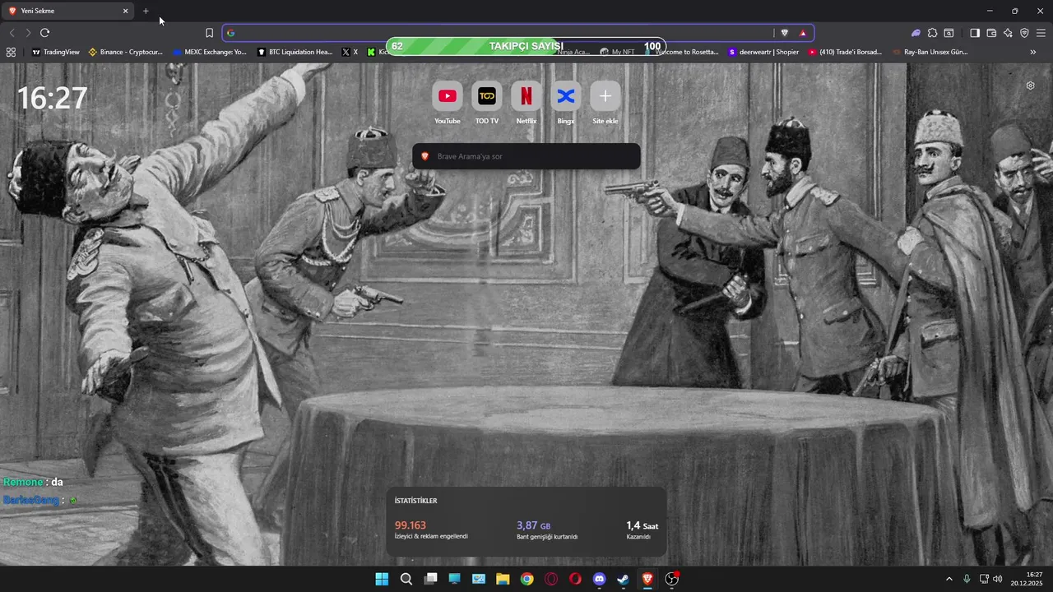
Task: Launch Opera from the taskbar
Action: tap(575, 579)
